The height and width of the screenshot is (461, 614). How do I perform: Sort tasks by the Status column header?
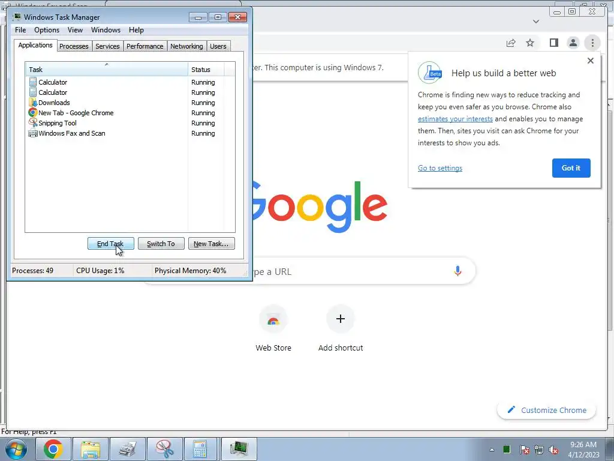[206, 70]
